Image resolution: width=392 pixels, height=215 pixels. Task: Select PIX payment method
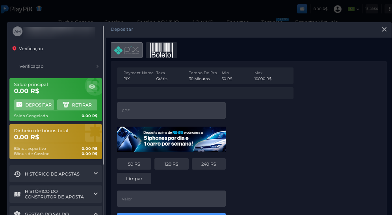point(126,50)
